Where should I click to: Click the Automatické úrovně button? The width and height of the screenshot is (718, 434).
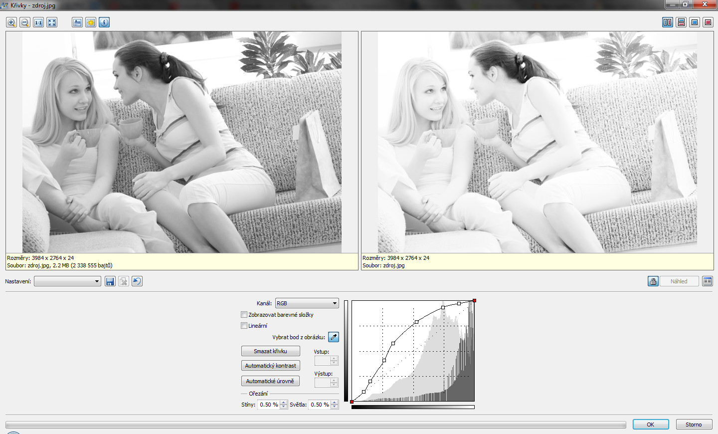click(270, 381)
